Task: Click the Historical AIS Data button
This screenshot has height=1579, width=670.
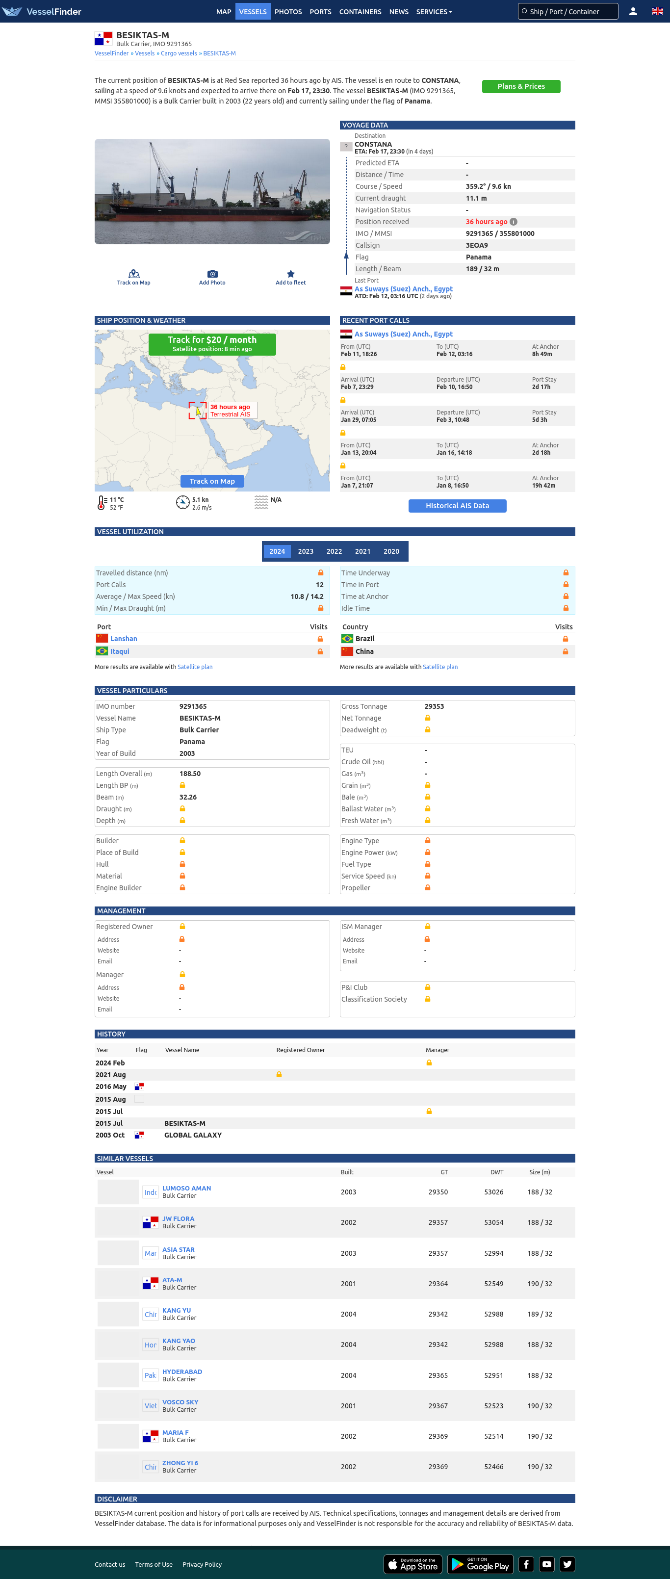Action: 457,506
